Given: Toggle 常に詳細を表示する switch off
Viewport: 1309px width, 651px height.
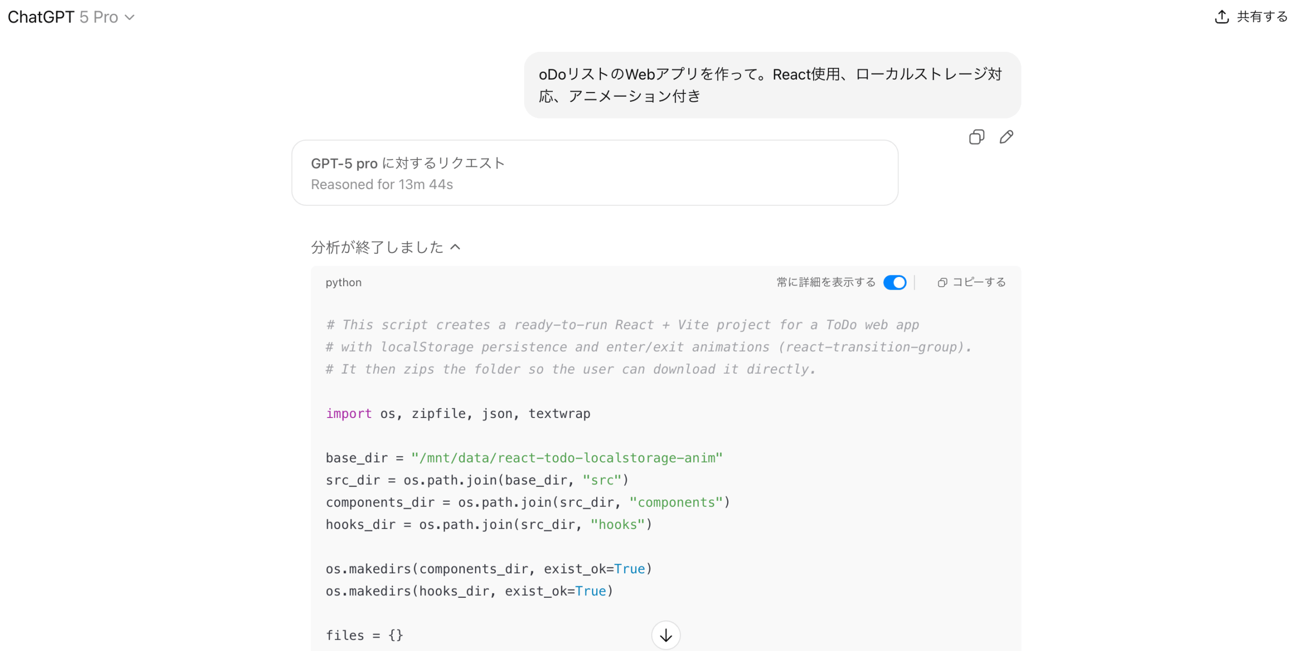Looking at the screenshot, I should (894, 283).
